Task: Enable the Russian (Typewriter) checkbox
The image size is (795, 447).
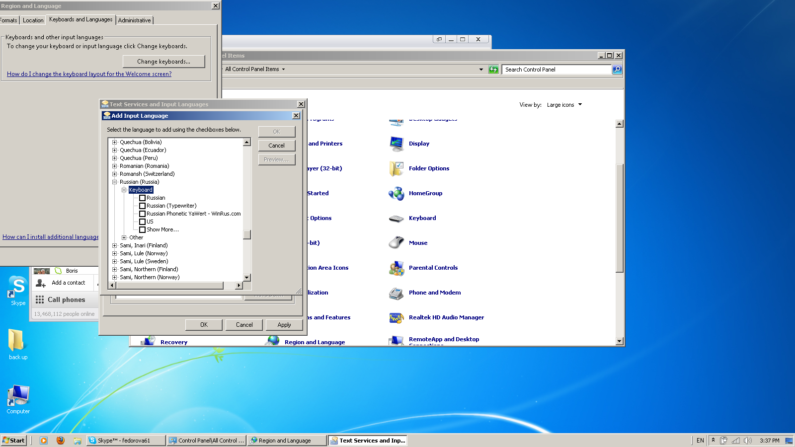Action: [x=142, y=206]
